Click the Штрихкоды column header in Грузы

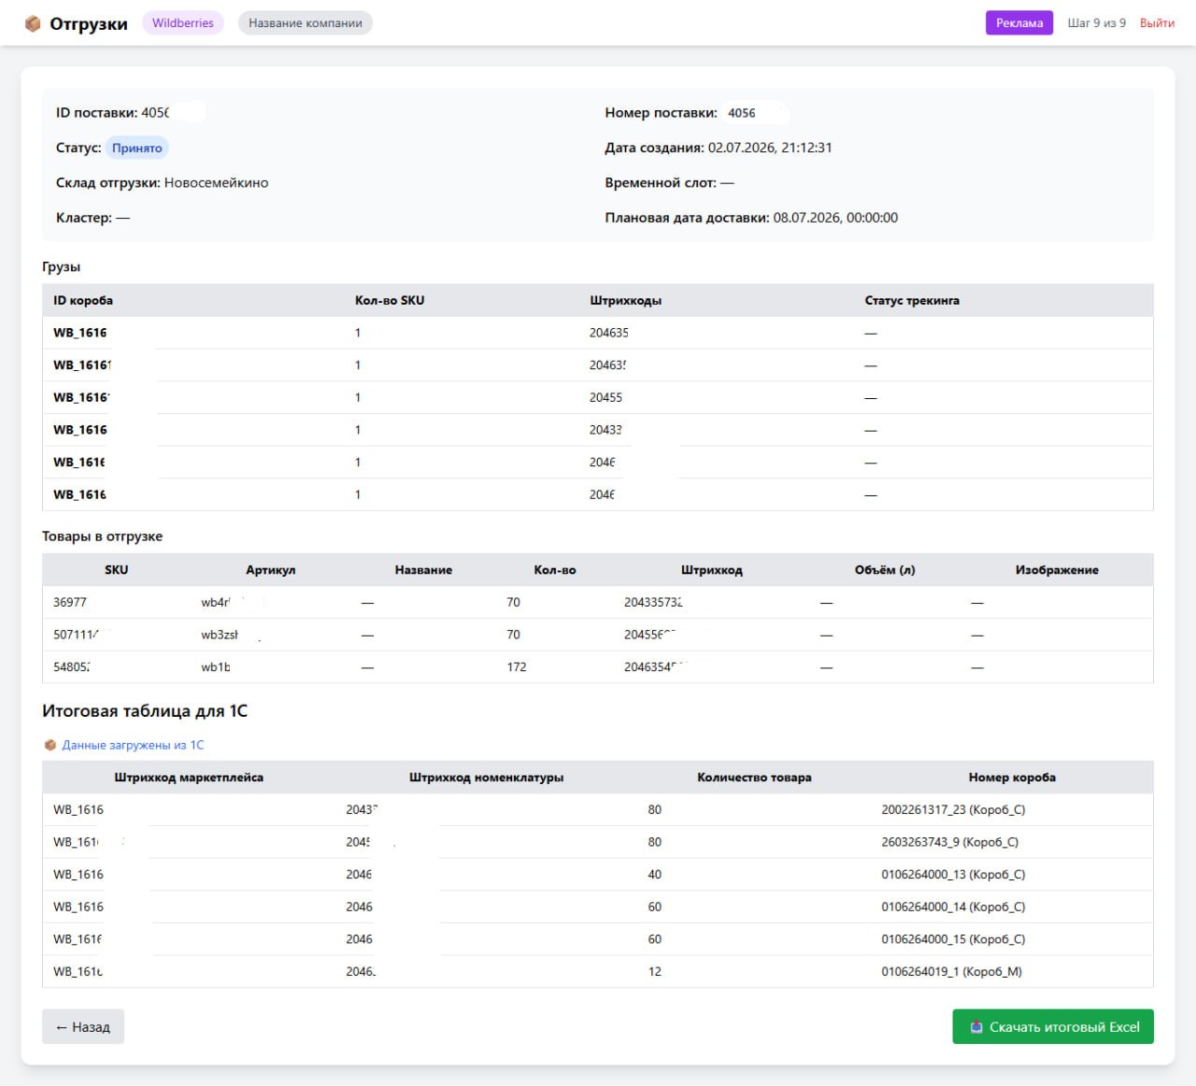[x=625, y=300]
